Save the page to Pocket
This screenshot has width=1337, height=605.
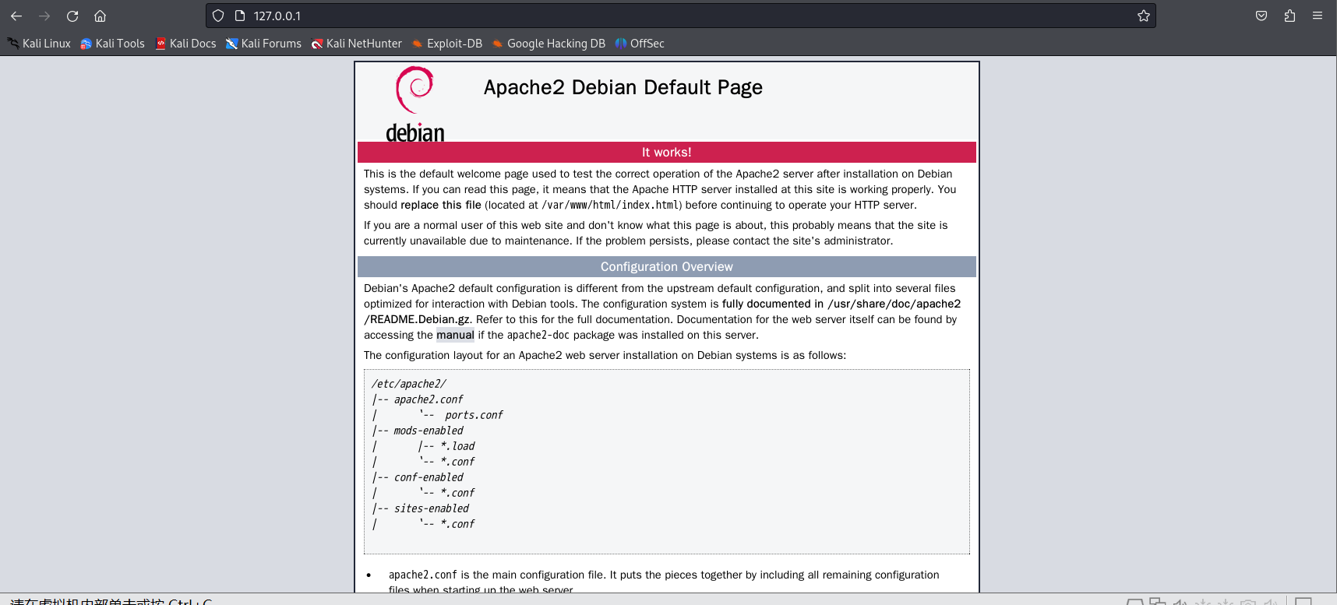[x=1261, y=16]
